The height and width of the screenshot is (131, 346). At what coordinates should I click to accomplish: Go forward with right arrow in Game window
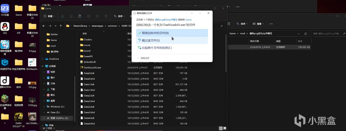point(50,26)
